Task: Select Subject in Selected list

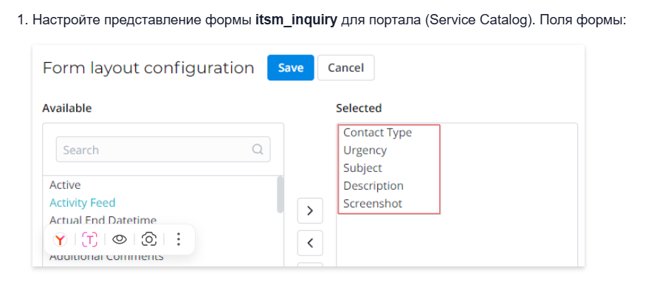Action: (362, 168)
